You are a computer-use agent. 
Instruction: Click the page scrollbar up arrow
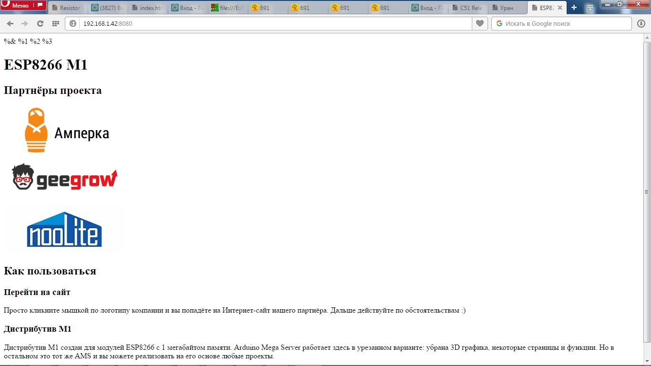click(647, 37)
